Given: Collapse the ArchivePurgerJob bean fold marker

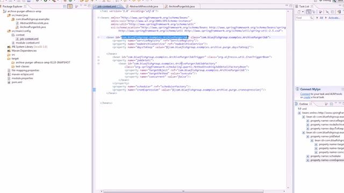Looking at the screenshot, I should pos(98,38).
